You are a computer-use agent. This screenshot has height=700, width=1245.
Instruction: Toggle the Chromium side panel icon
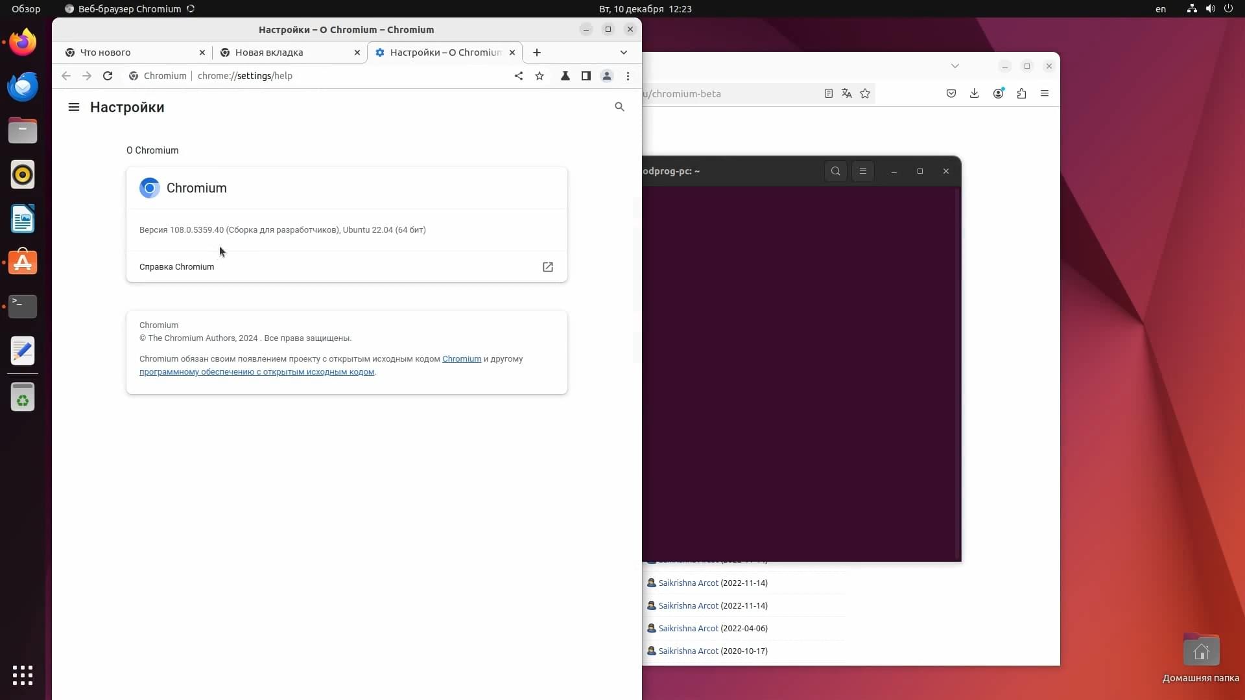point(586,76)
